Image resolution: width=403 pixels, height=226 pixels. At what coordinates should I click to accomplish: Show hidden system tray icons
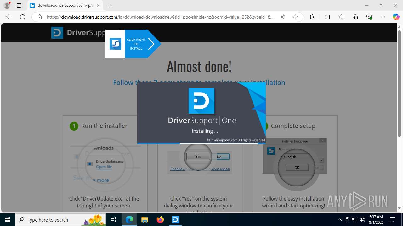pos(339,220)
